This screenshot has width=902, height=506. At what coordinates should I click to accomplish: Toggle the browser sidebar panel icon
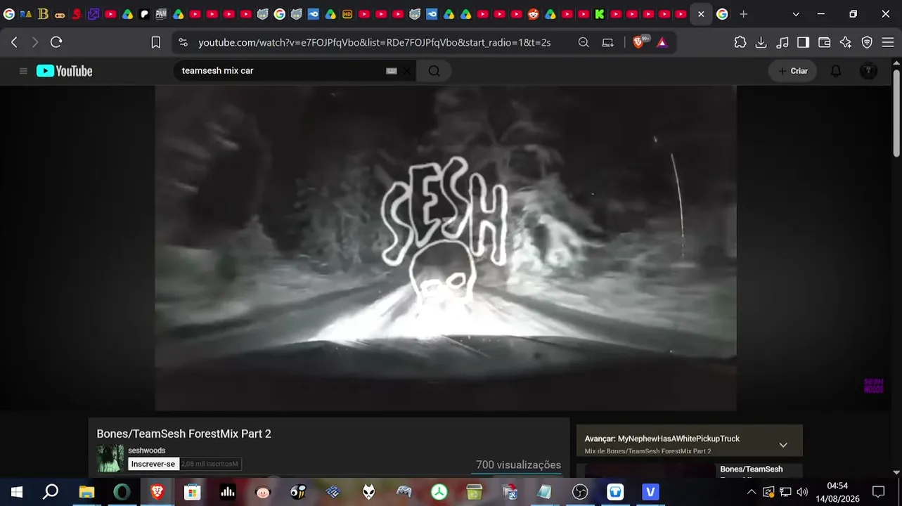coord(803,42)
